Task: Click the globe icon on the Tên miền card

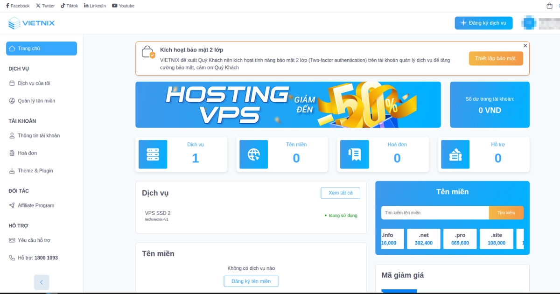Action: pyautogui.click(x=253, y=154)
